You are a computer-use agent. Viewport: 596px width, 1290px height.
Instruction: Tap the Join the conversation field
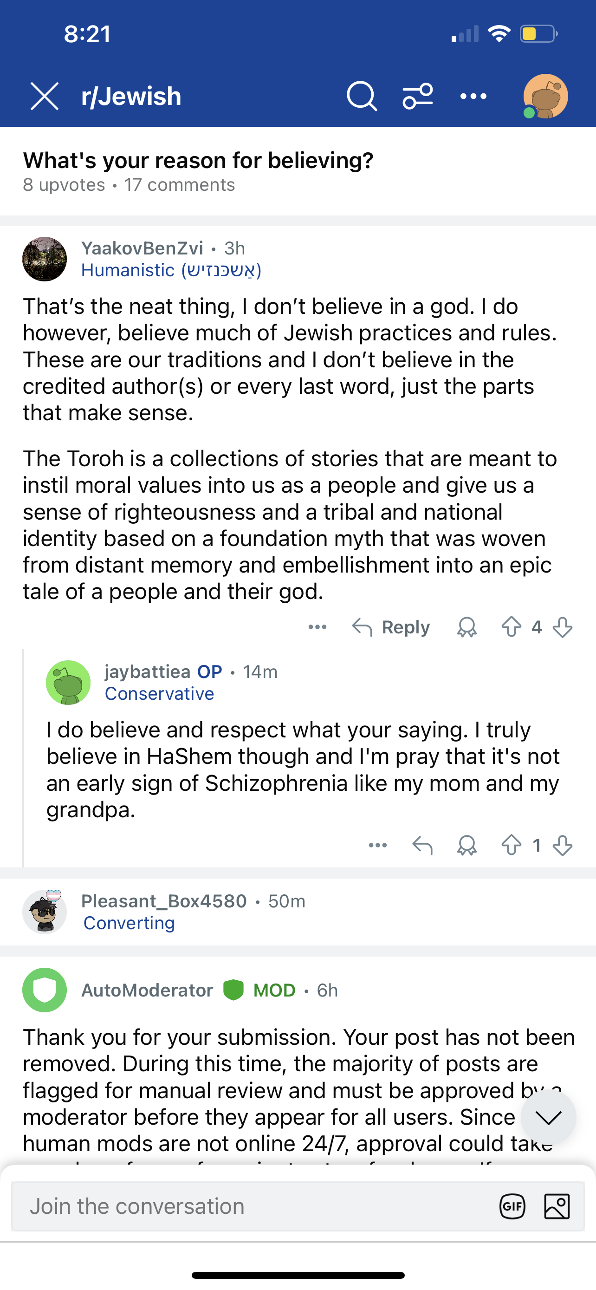pos(250,1206)
